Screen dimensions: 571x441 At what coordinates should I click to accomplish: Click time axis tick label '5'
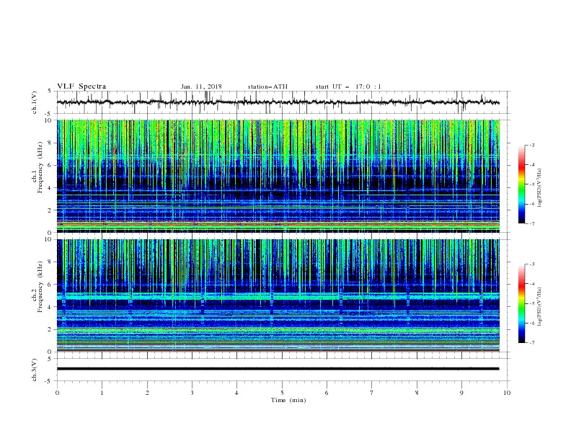click(282, 393)
